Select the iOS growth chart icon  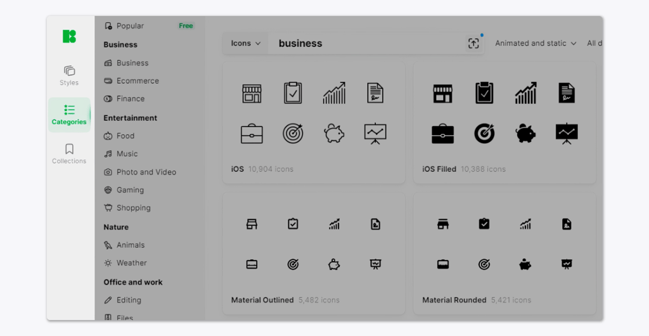334,93
